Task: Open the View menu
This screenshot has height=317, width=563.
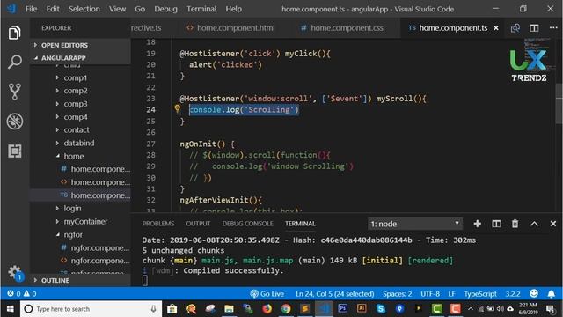Action: coord(117,9)
